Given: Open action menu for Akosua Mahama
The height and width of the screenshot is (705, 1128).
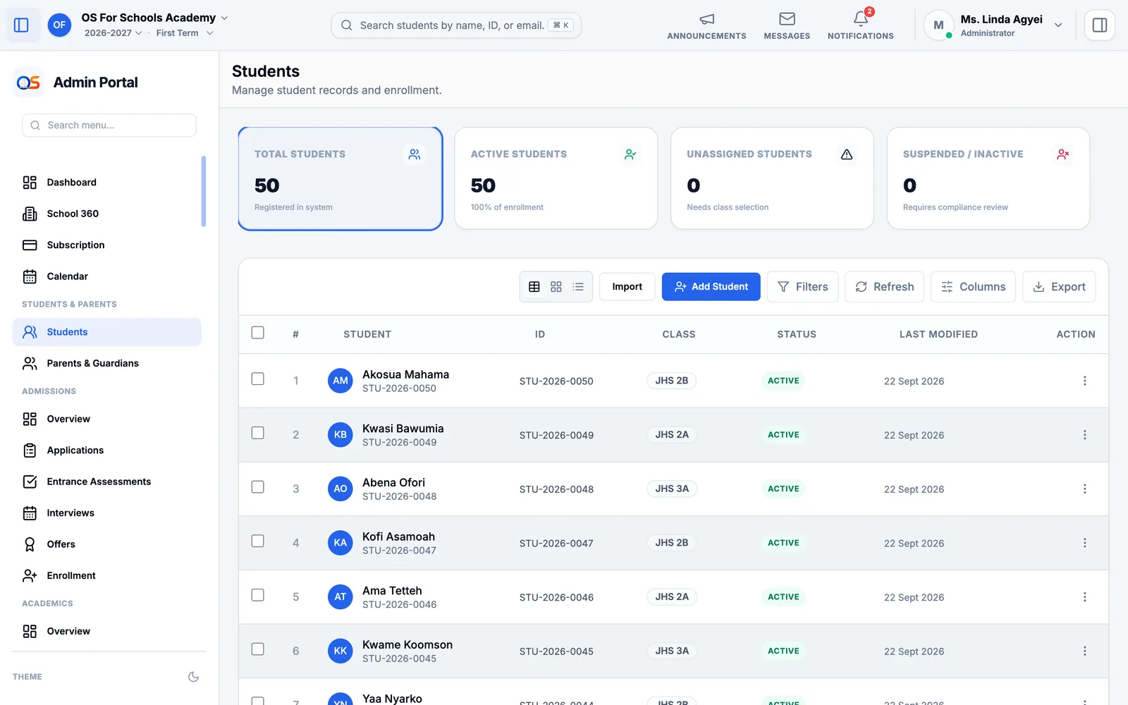Looking at the screenshot, I should coord(1084,381).
